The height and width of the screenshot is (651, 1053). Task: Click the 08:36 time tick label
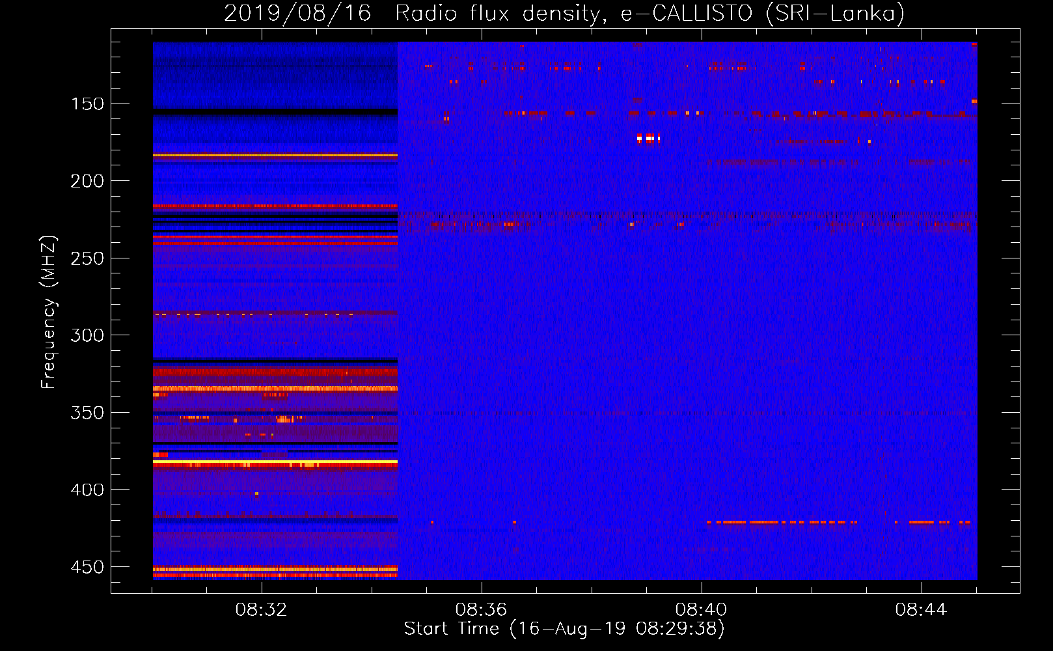coord(481,610)
